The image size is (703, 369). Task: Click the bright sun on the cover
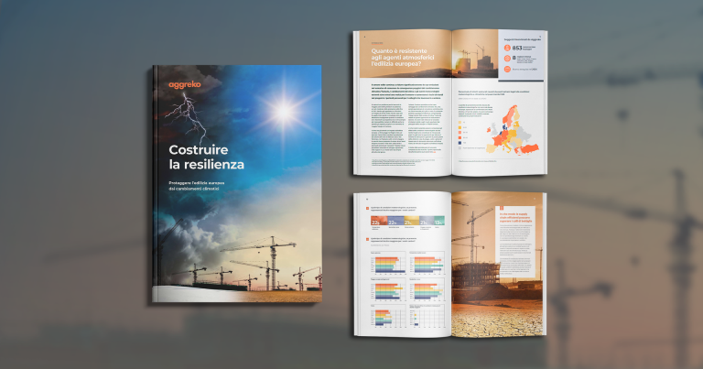[284, 110]
